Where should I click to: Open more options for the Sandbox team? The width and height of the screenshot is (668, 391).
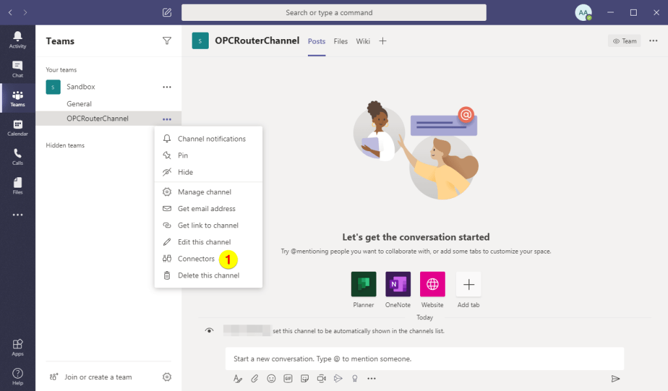coord(167,87)
